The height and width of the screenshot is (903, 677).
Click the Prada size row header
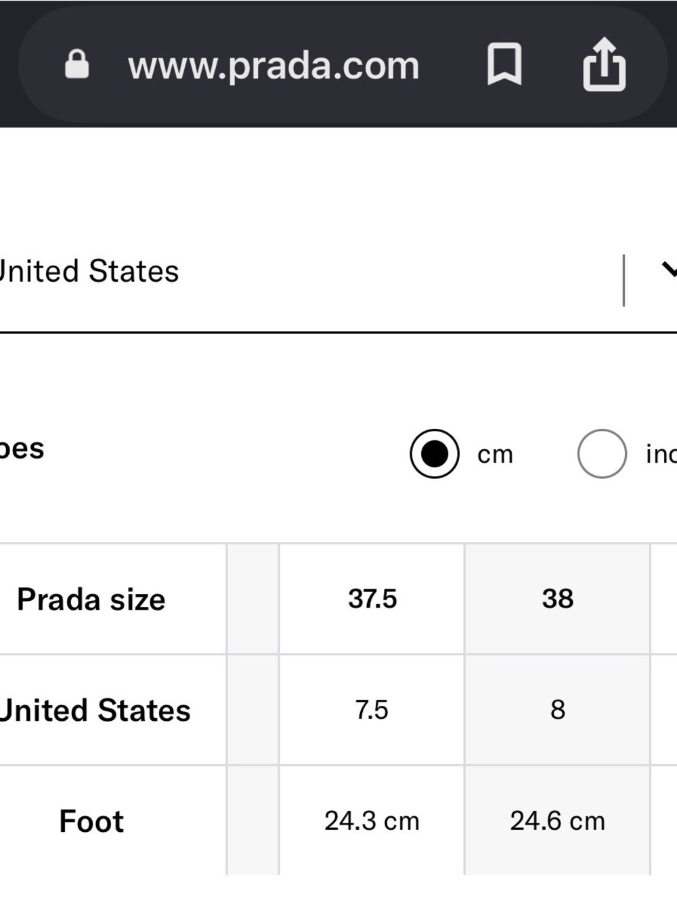point(91,600)
